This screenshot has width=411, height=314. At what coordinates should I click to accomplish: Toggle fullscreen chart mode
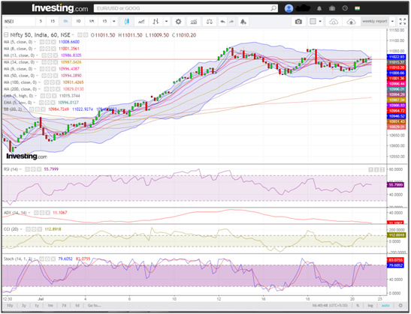point(402,22)
